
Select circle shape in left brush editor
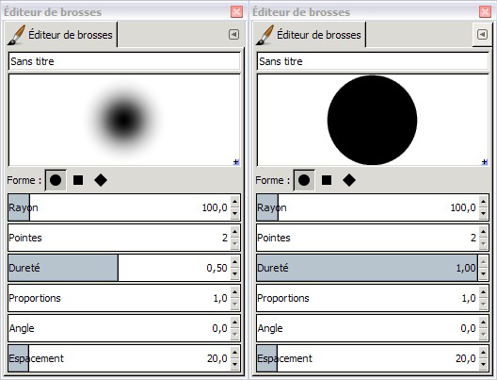point(56,180)
